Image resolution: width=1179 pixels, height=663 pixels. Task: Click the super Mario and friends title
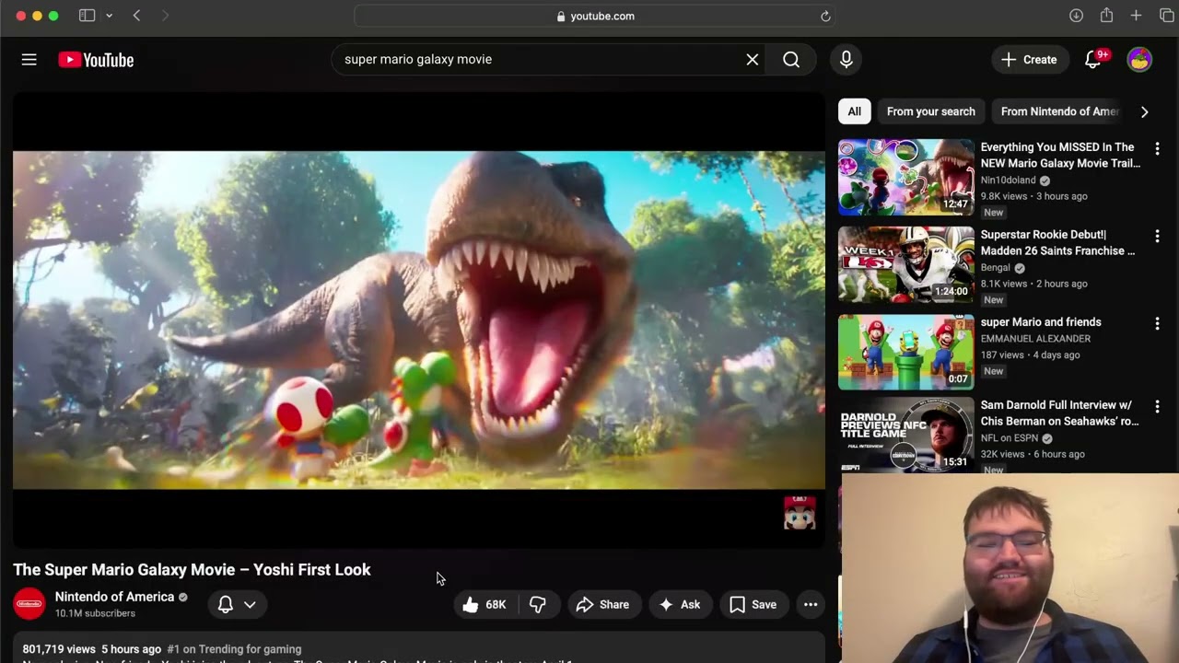1041,322
